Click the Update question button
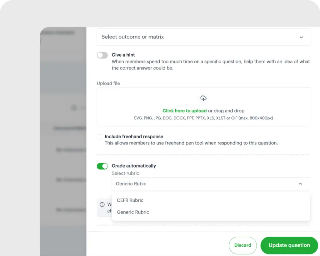 289,245
